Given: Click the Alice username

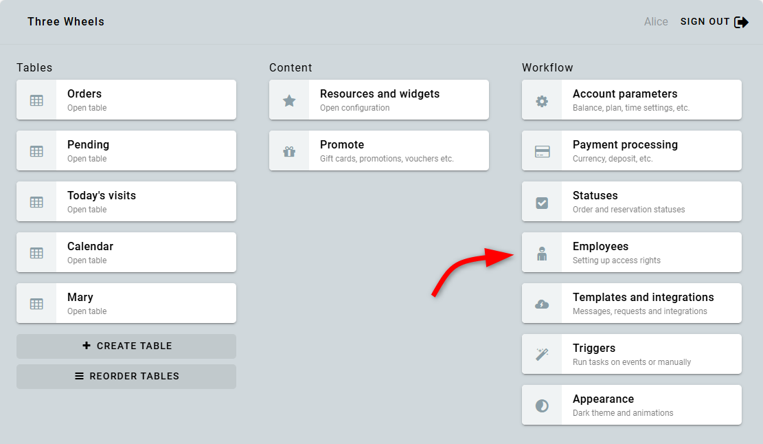Looking at the screenshot, I should pyautogui.click(x=656, y=22).
